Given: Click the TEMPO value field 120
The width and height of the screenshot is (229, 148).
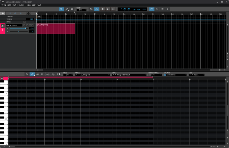Looking at the screenshot, I should pyautogui.click(x=31, y=19).
